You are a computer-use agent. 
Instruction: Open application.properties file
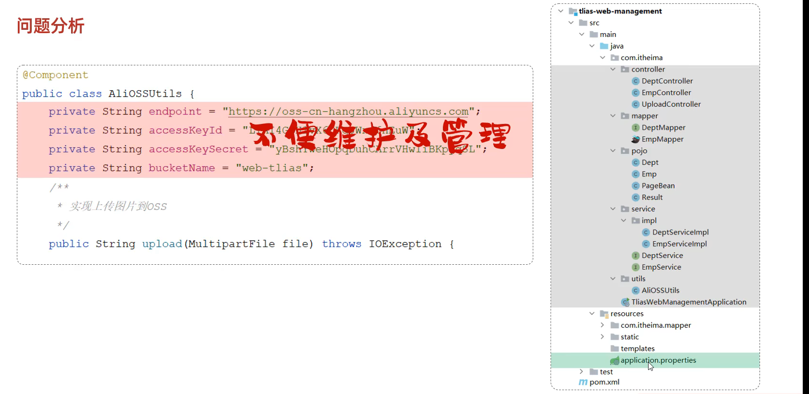(x=658, y=360)
